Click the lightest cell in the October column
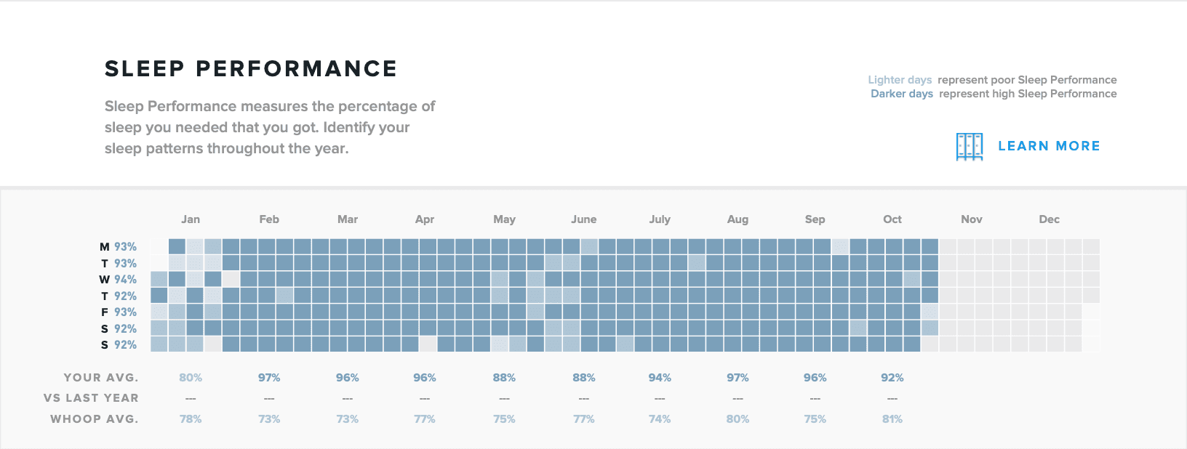Screen dimensions: 1187x449 (x=928, y=312)
